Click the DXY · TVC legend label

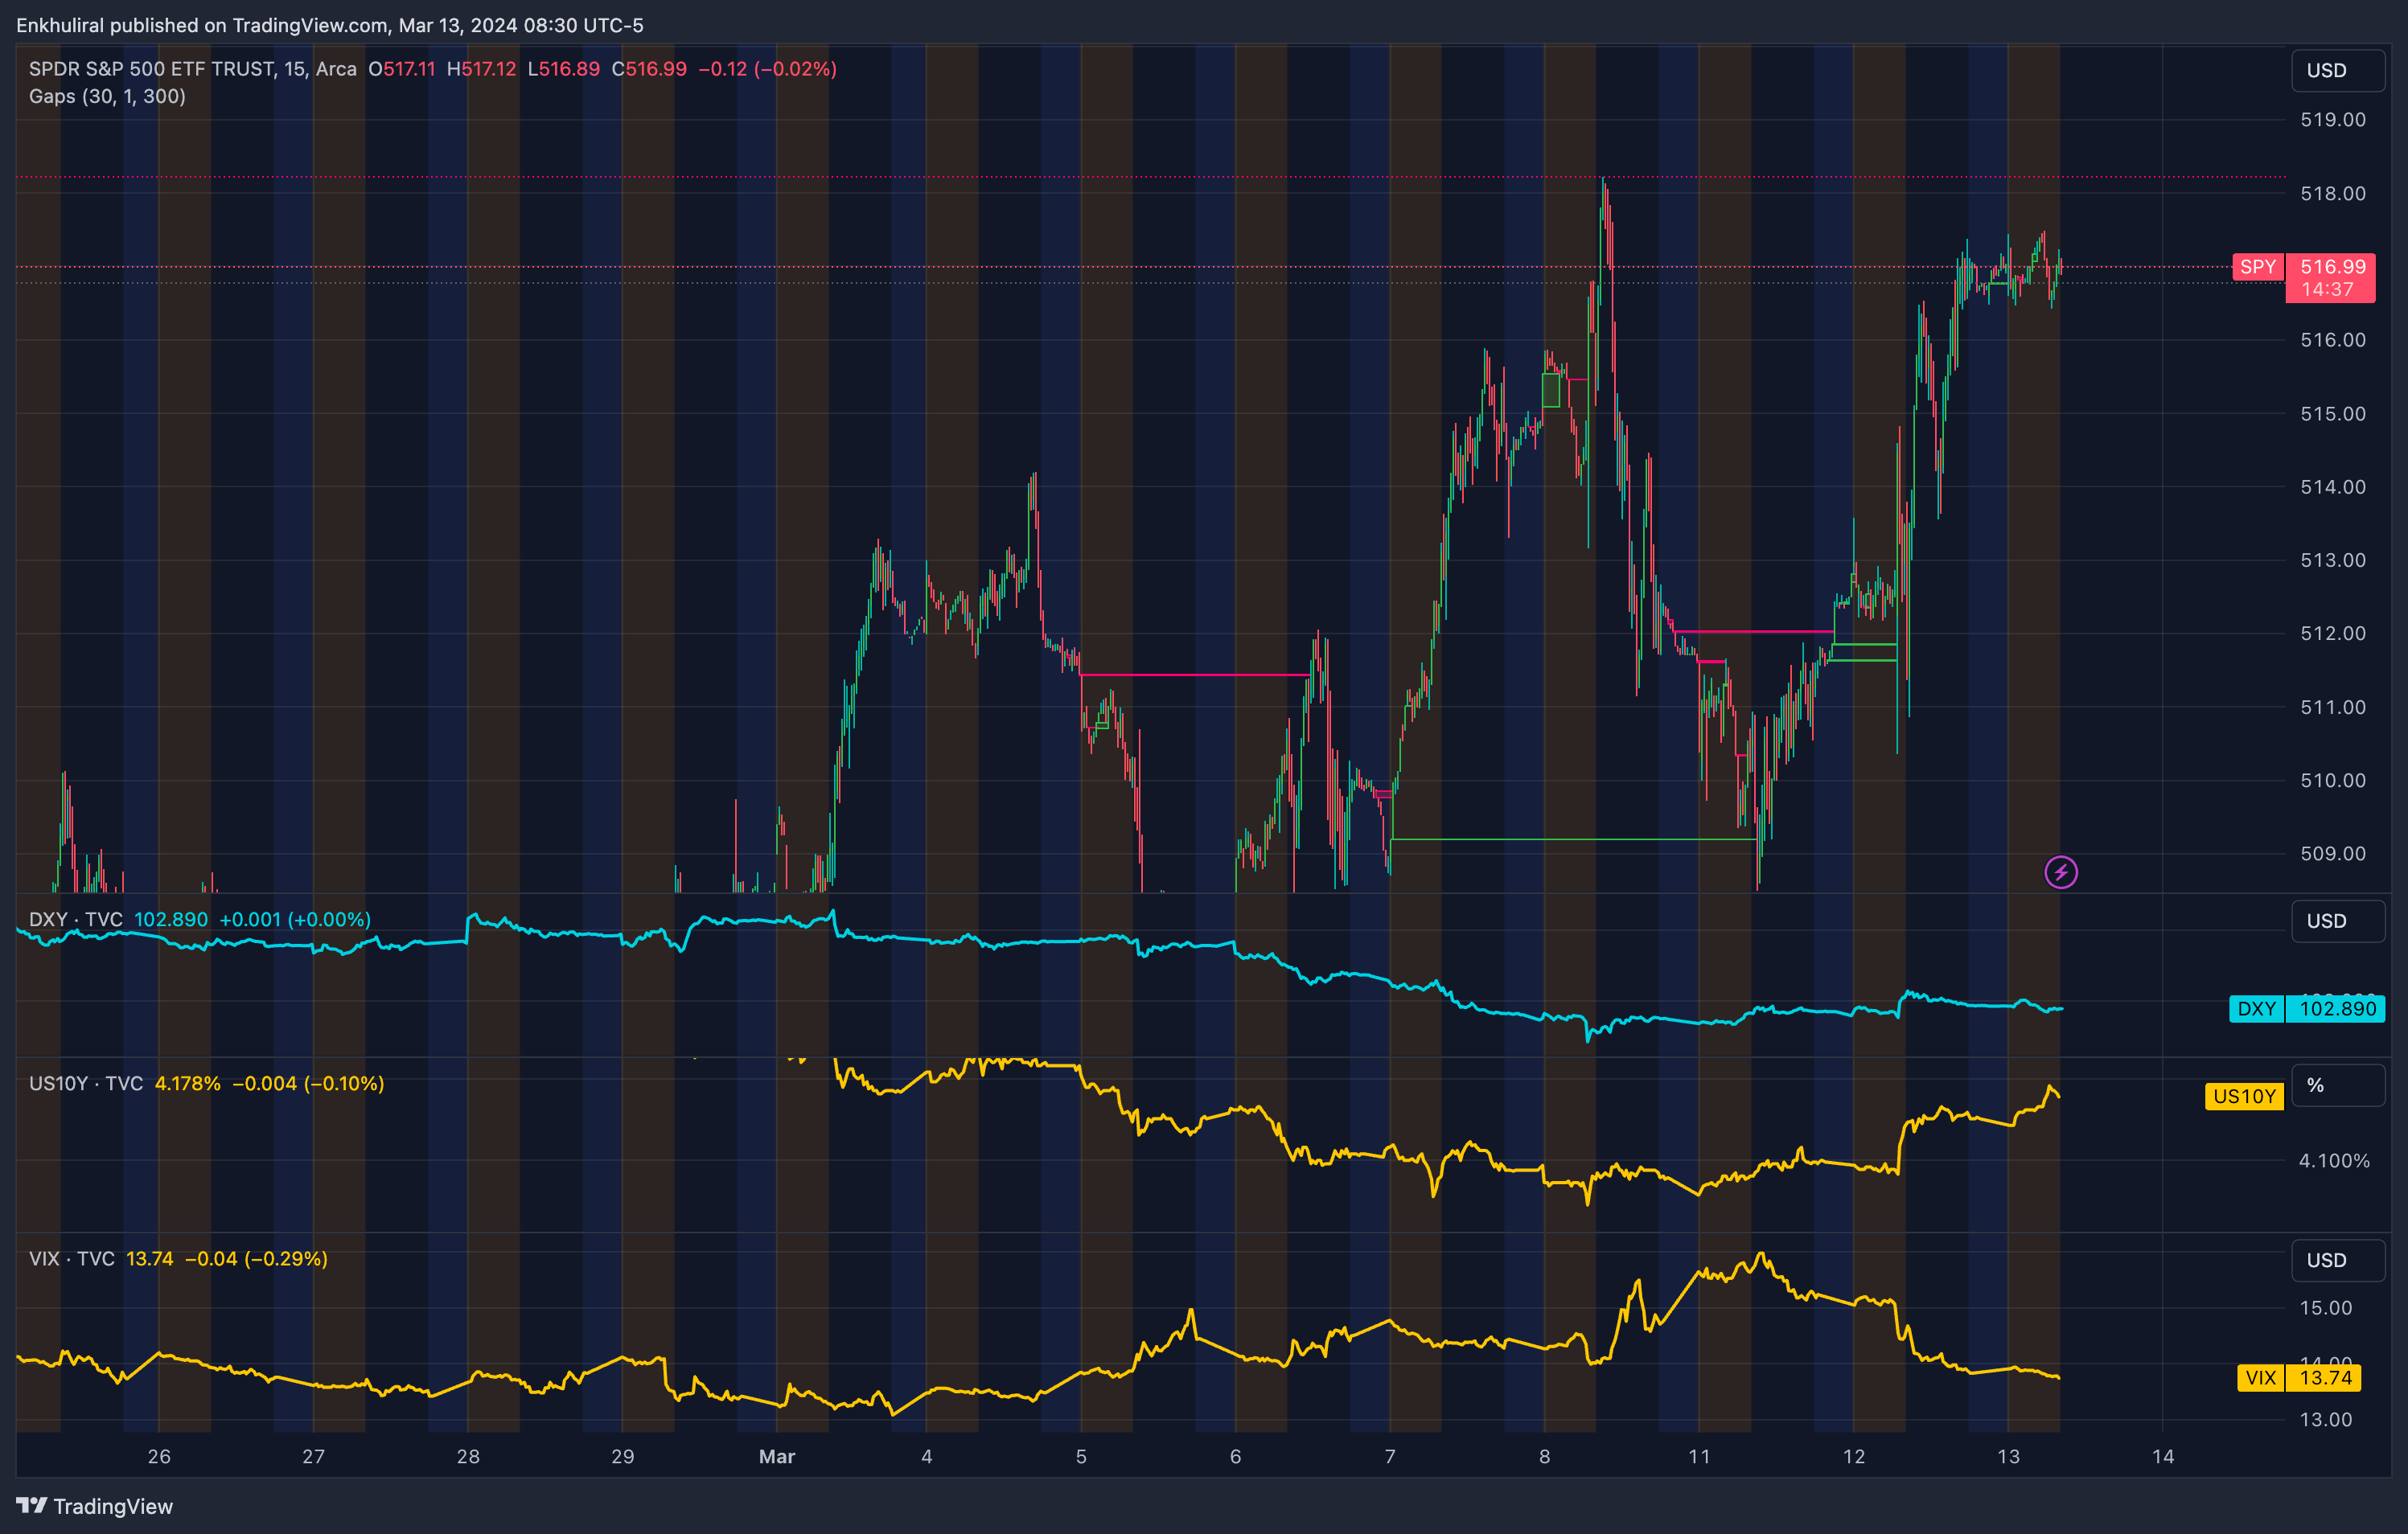click(x=76, y=920)
